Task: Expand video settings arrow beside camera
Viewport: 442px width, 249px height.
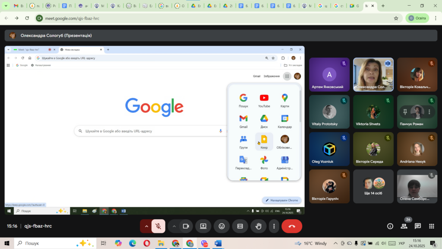Action: (174, 226)
